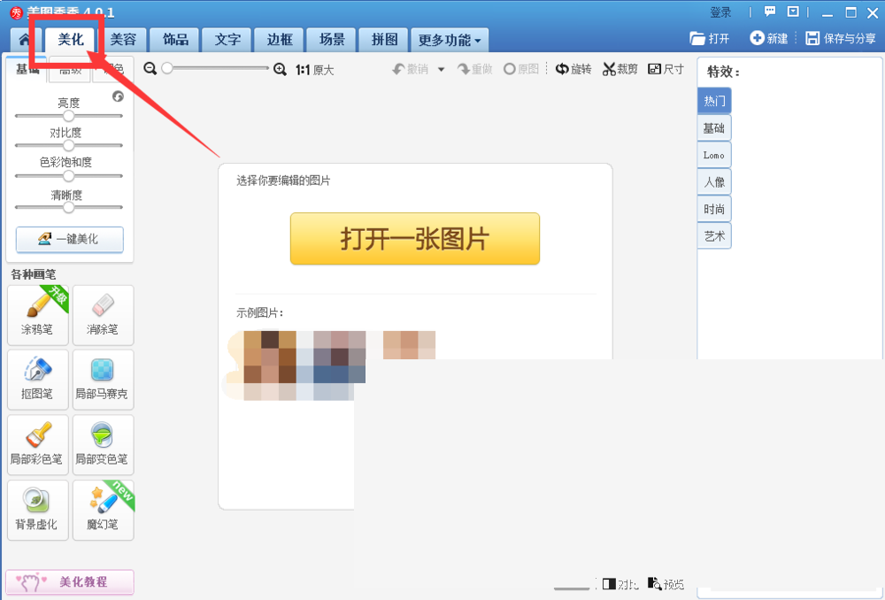Switch to the 拼图 collage tab
Image resolution: width=885 pixels, height=600 pixels.
click(384, 40)
